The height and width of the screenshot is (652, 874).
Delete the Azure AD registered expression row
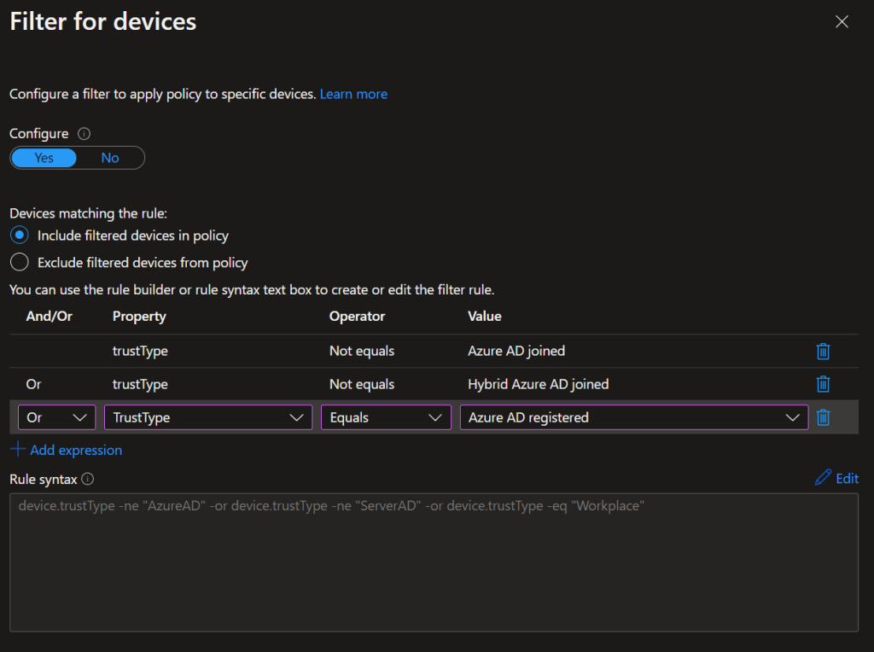coord(823,417)
